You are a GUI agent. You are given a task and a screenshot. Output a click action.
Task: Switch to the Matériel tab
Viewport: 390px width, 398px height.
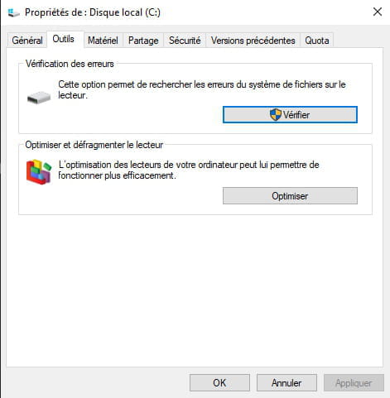(103, 41)
